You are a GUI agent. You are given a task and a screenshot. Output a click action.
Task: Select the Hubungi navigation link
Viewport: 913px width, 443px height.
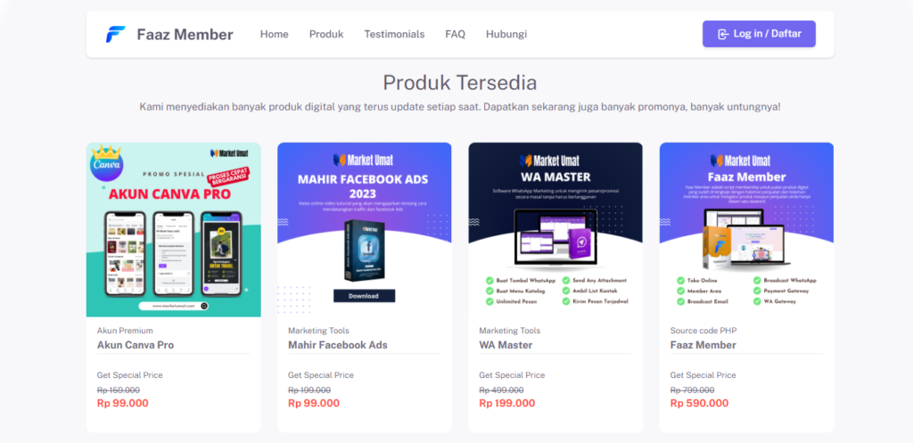tap(506, 35)
